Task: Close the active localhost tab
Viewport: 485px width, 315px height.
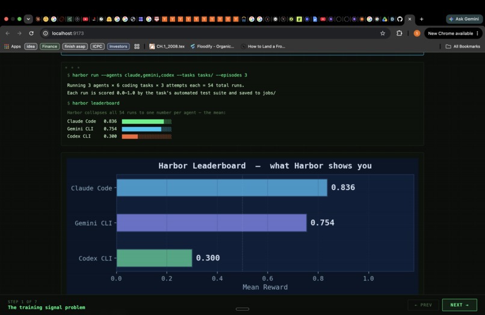Action: 410,19
